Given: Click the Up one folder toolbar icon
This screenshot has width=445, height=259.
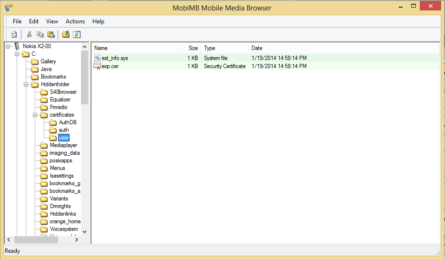Looking at the screenshot, I should click(x=66, y=34).
